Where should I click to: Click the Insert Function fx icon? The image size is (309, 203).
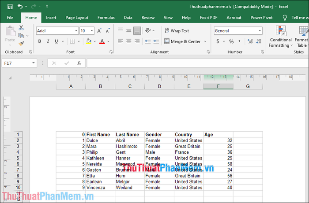point(79,63)
